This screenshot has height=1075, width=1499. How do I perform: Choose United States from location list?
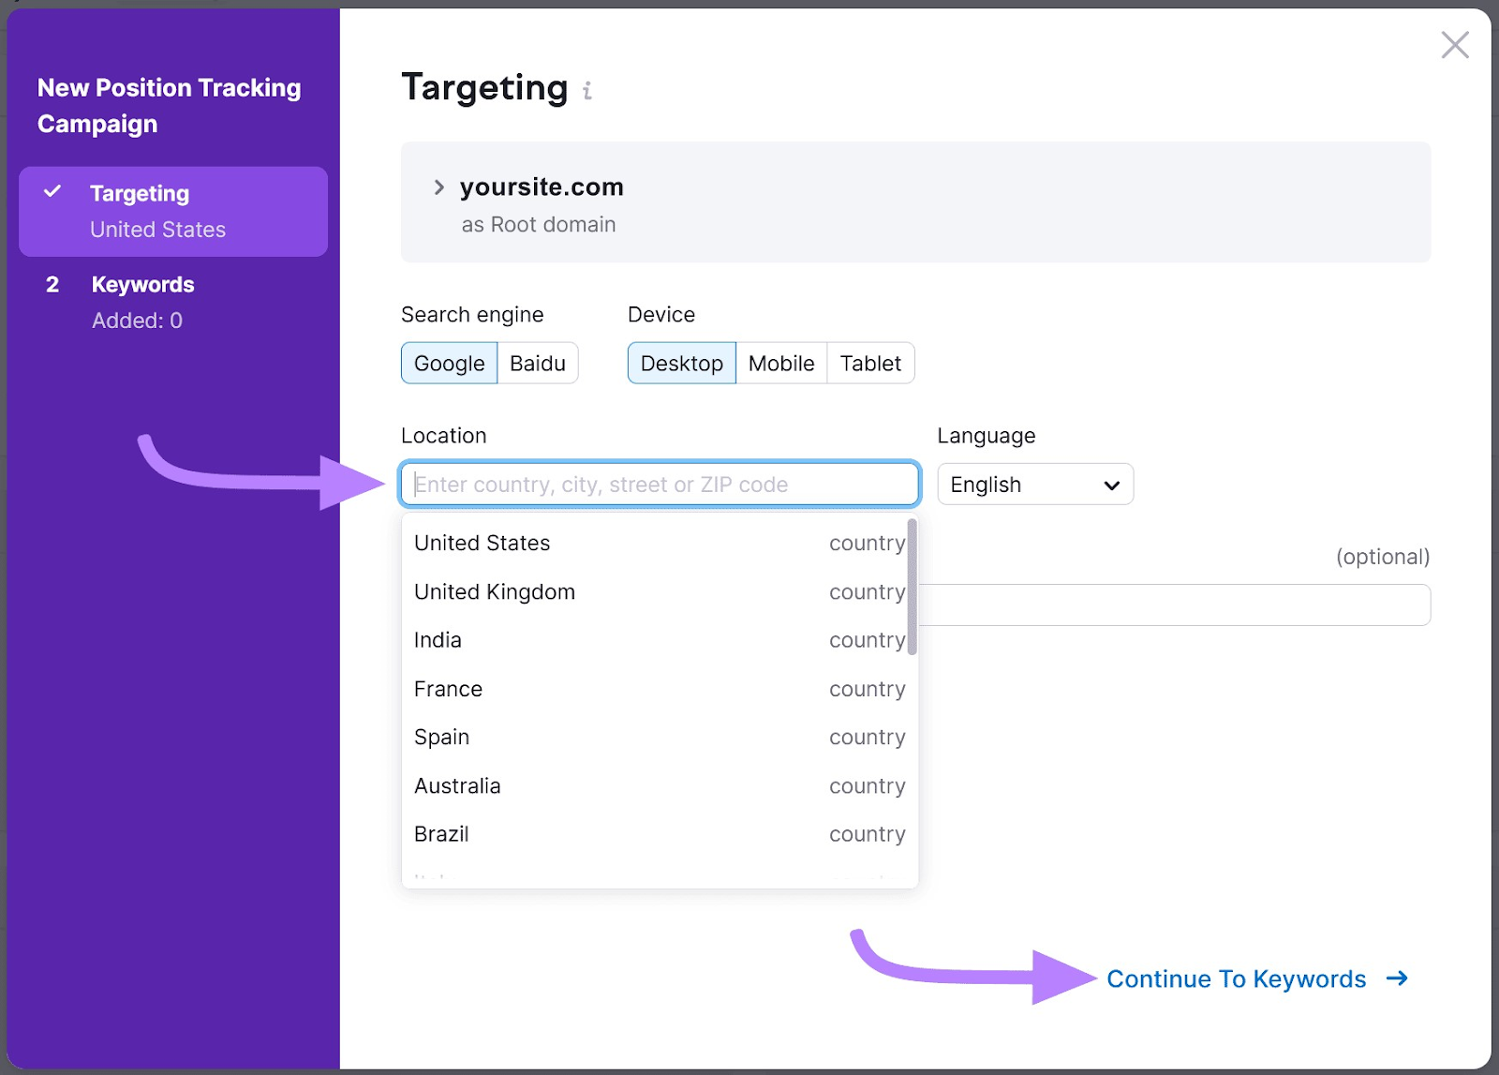[482, 544]
